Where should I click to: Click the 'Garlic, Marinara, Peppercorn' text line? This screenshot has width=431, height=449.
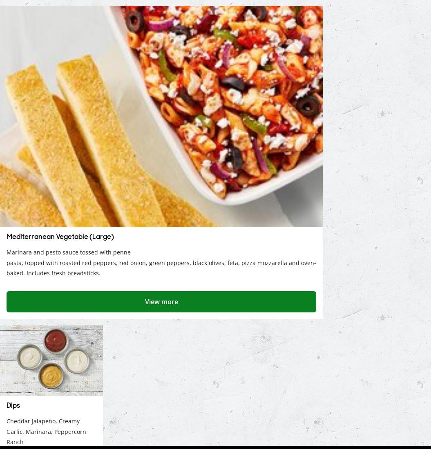(x=46, y=431)
